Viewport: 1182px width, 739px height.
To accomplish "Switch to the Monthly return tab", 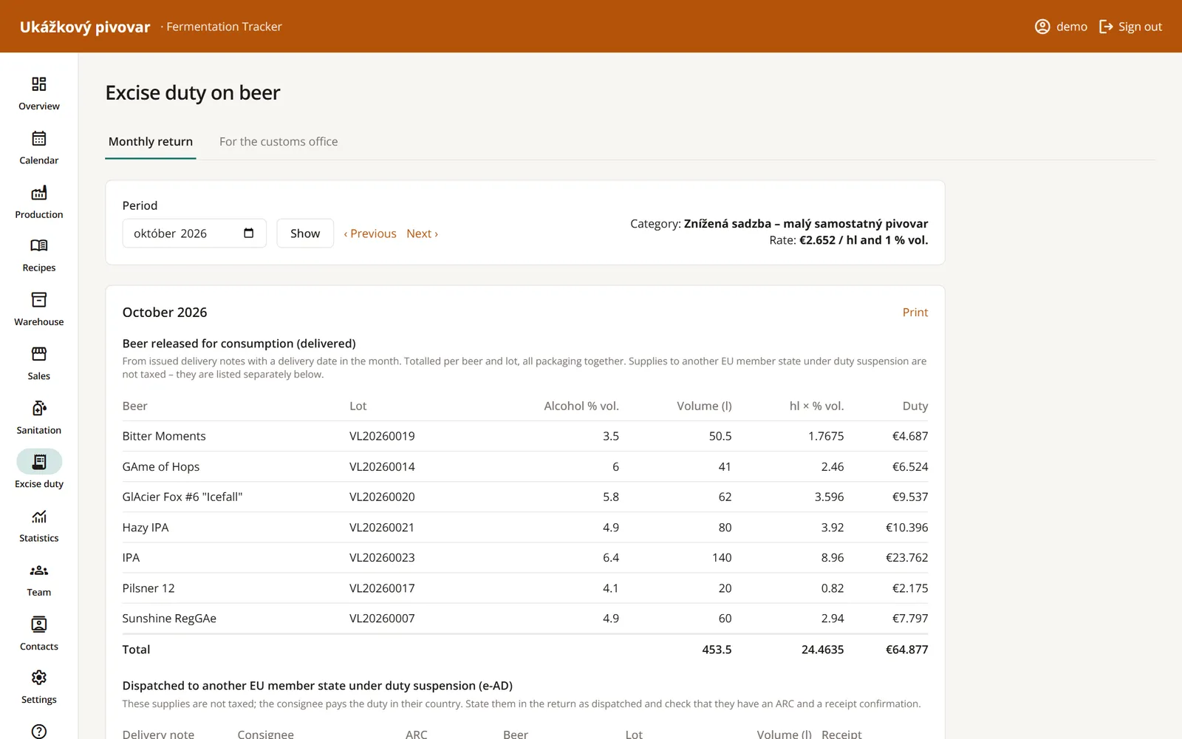I will (151, 142).
